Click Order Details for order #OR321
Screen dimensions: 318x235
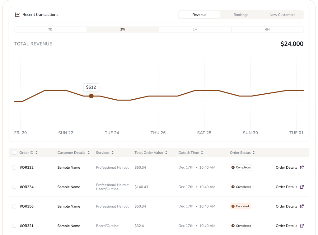[x=286, y=226]
